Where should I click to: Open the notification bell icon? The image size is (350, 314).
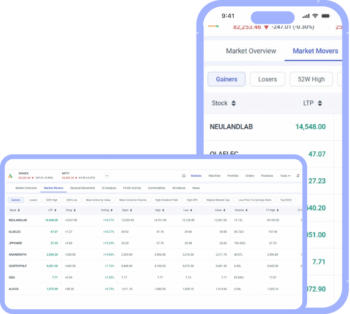coord(298,176)
